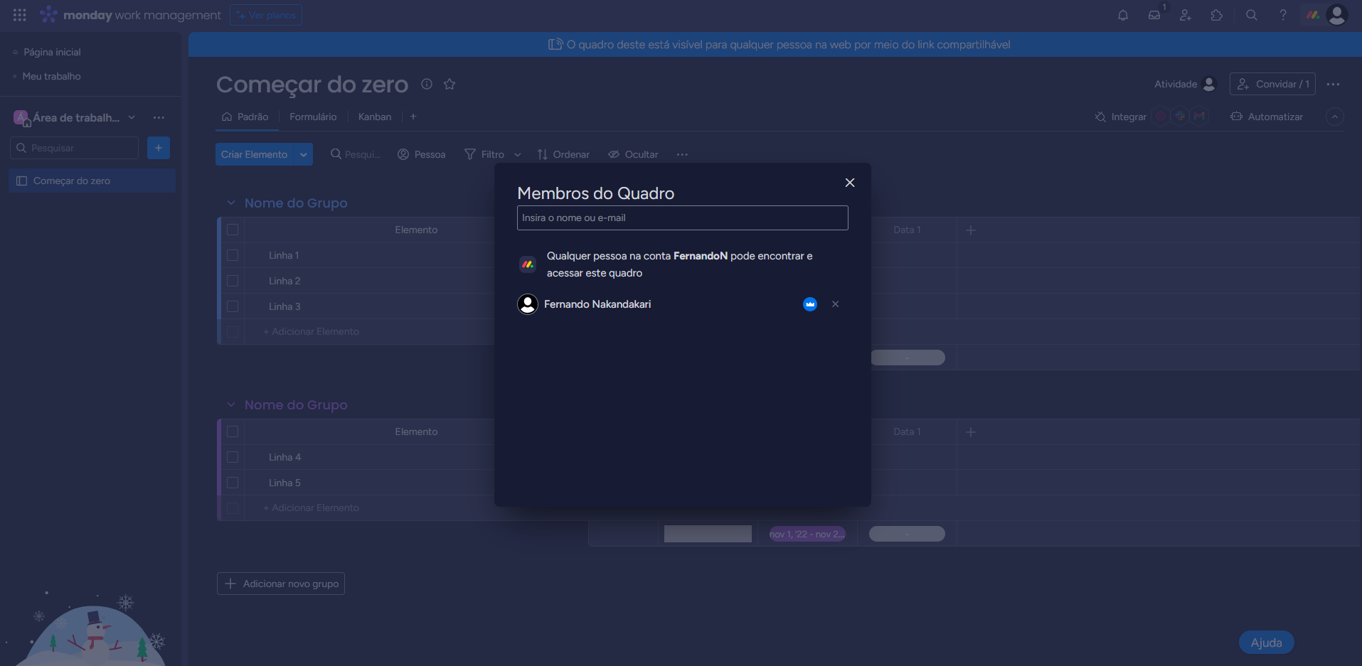Click the Ocultar columns tool
The height and width of the screenshot is (666, 1362).
pos(633,154)
